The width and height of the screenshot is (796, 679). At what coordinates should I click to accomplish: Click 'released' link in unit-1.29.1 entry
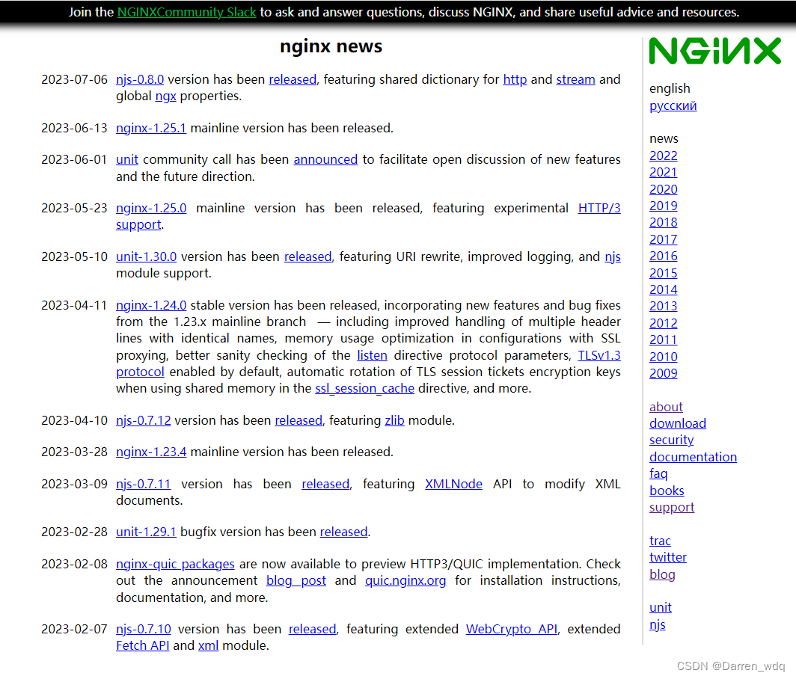tap(343, 532)
